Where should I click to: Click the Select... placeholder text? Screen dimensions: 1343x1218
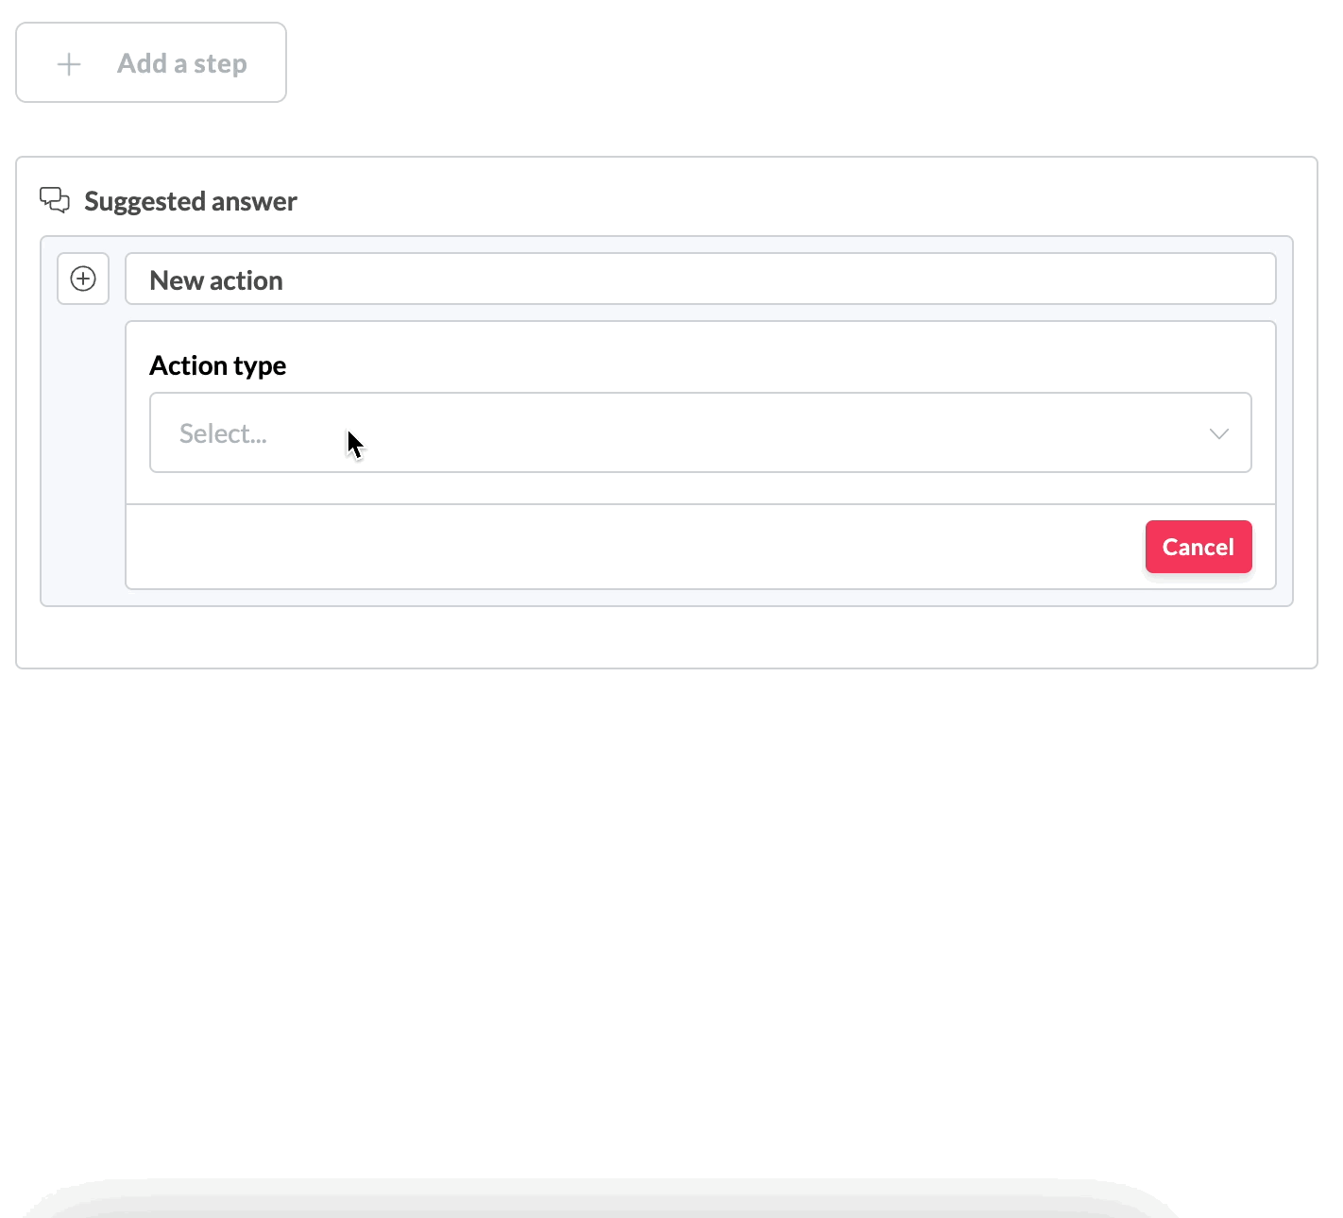pos(223,433)
